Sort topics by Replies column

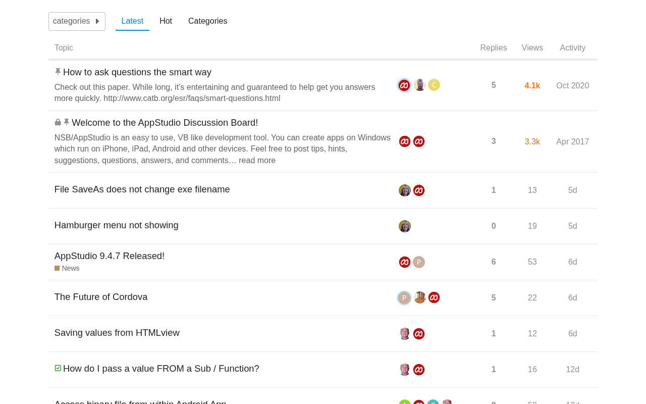coord(494,48)
